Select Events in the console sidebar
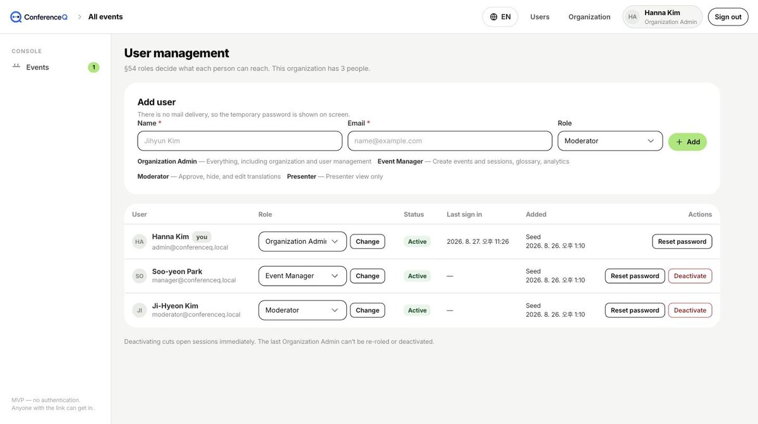Viewport: 758px width, 424px height. tap(56, 67)
